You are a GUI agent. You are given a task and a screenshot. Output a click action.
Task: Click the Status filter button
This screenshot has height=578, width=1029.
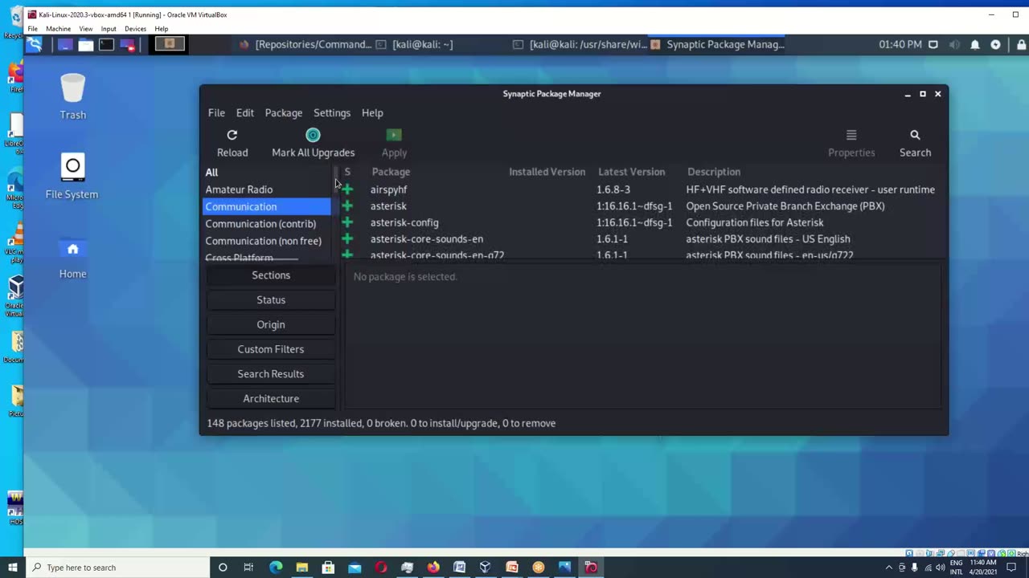[271, 300]
